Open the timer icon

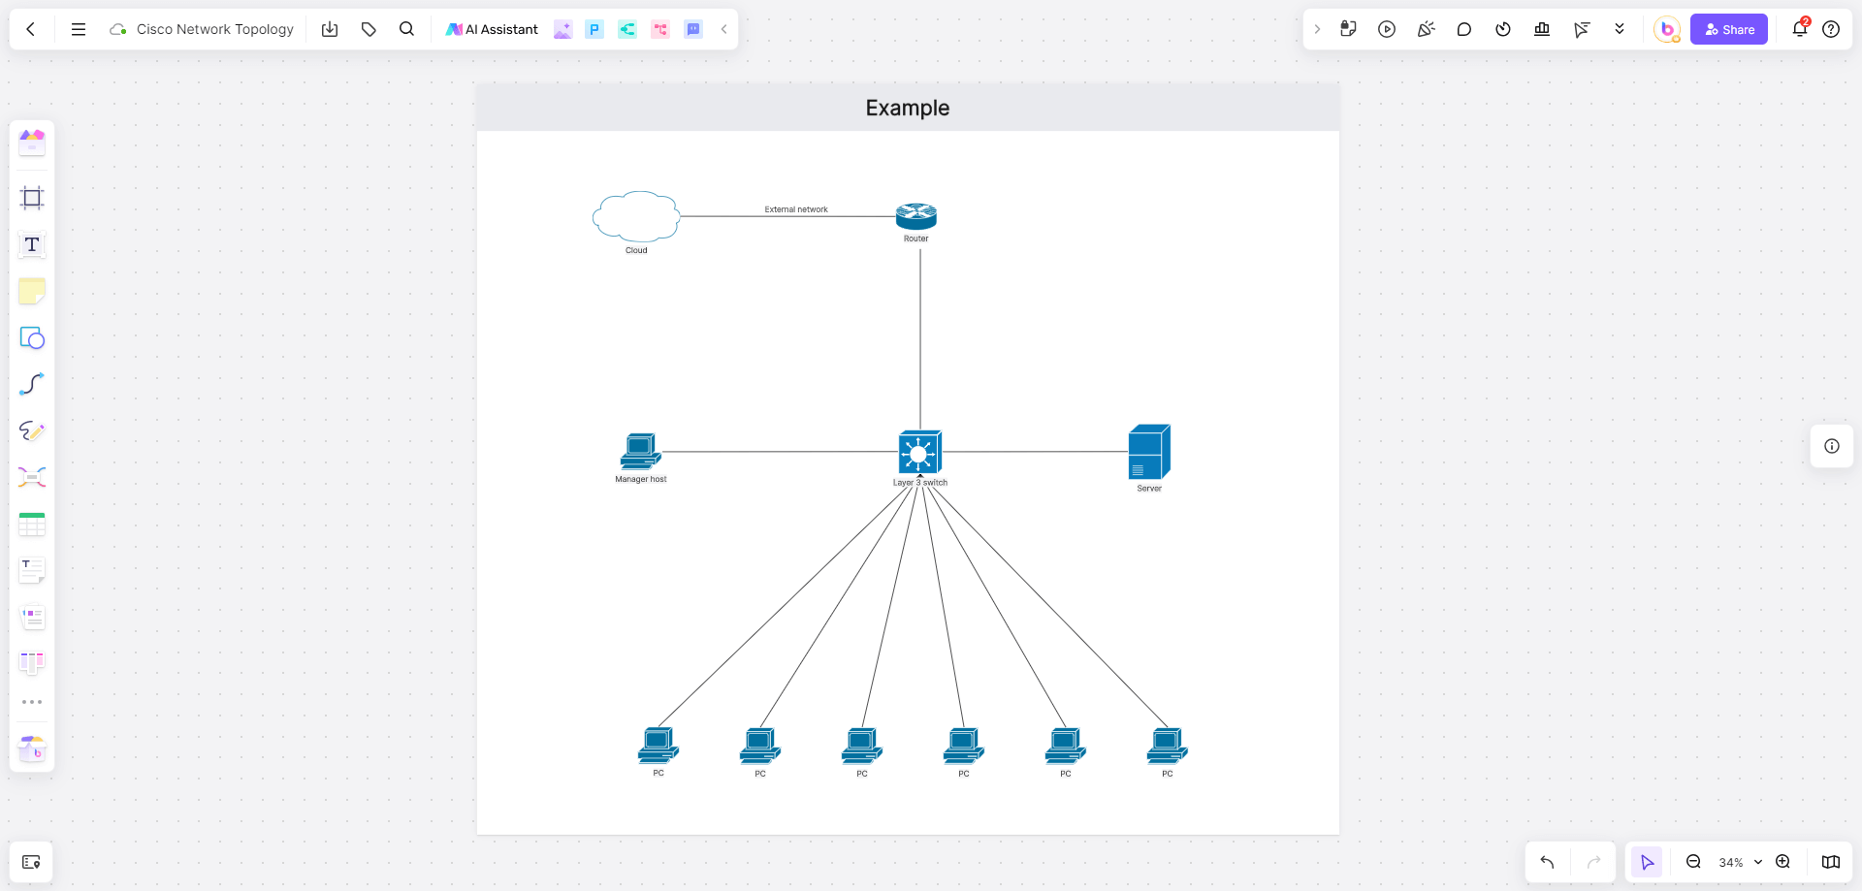[1503, 29]
